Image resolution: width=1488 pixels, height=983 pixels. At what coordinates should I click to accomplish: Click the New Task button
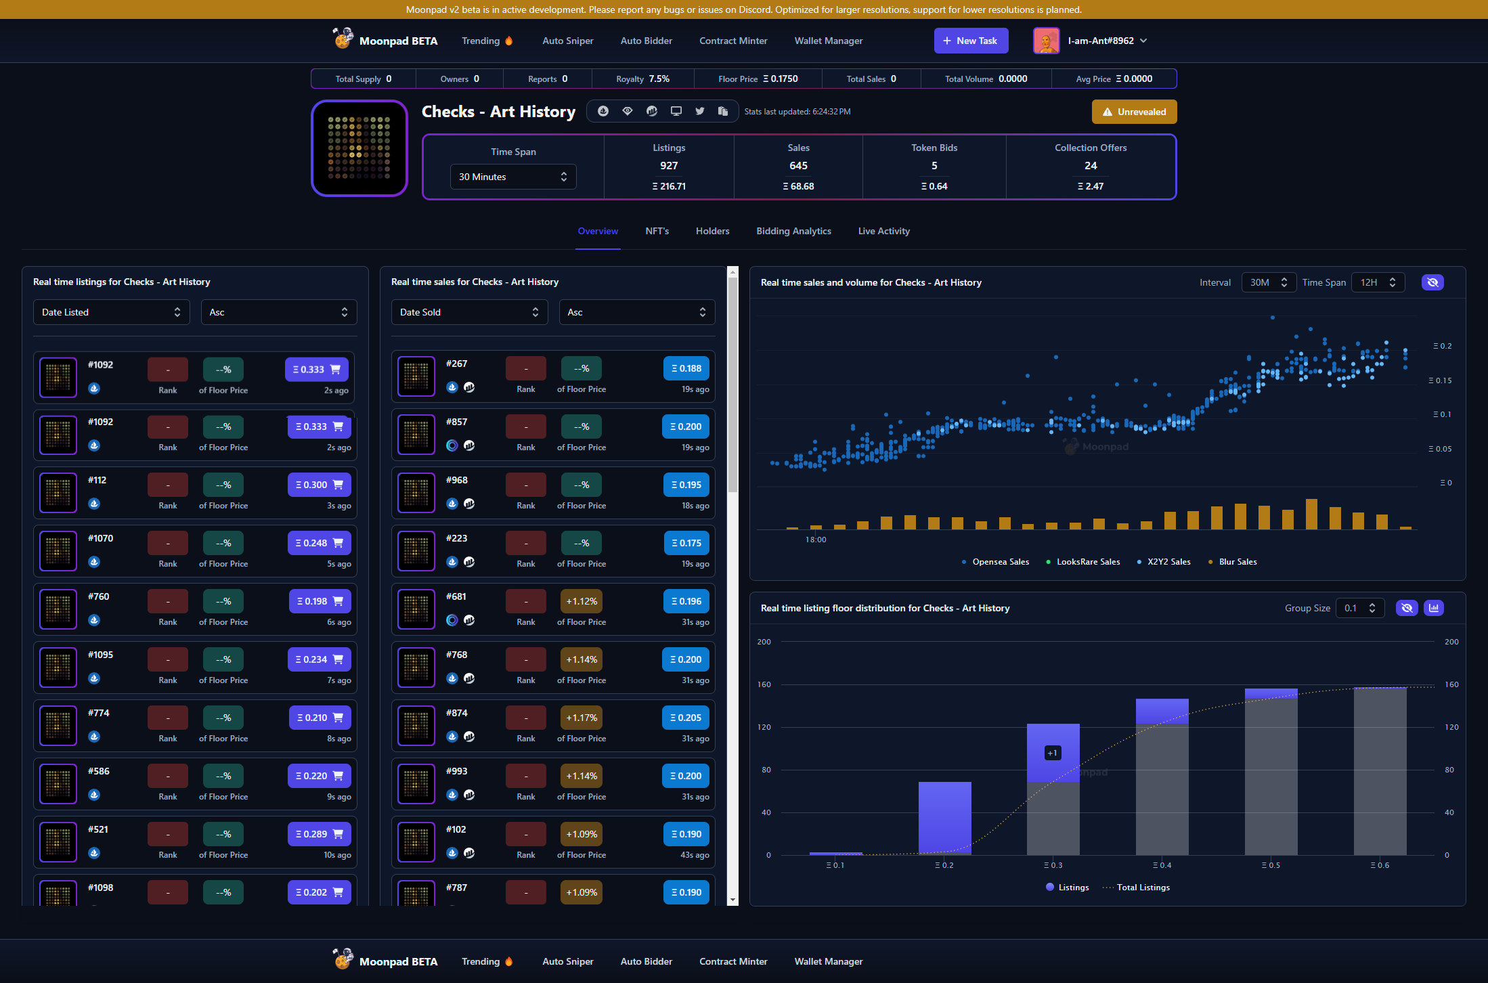coord(971,41)
